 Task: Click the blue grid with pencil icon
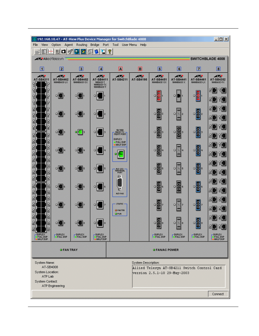coord(83,51)
